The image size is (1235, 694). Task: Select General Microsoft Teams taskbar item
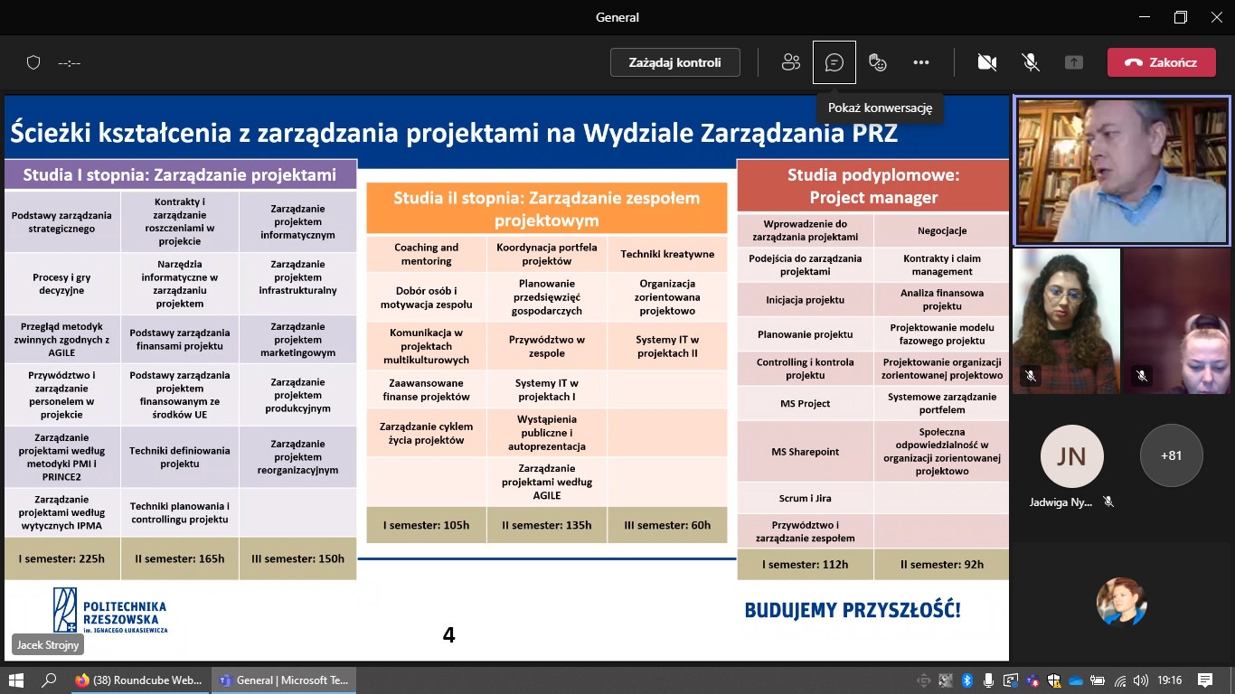tap(284, 680)
